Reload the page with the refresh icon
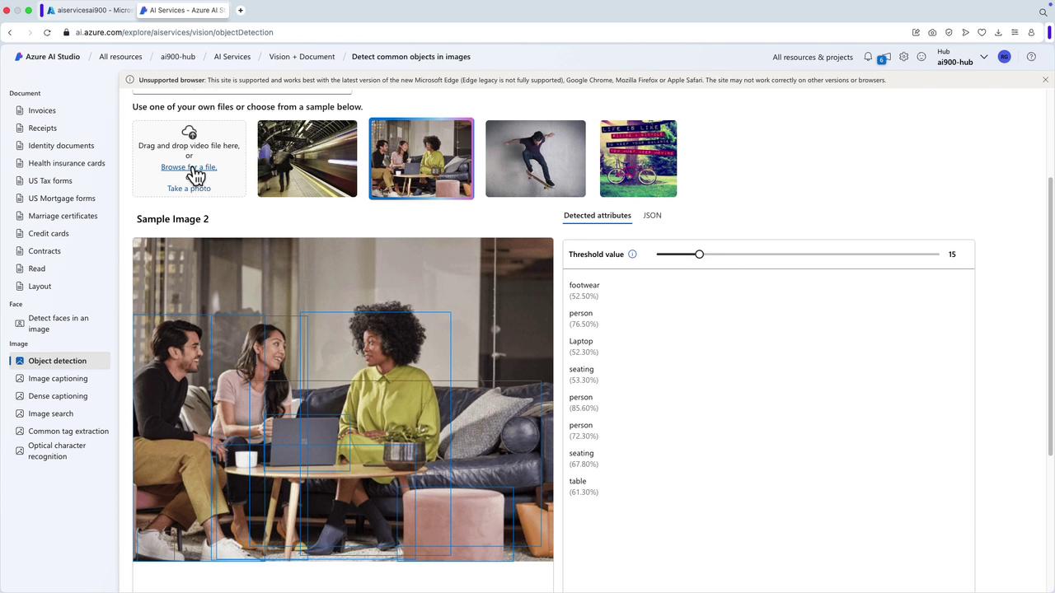The height and width of the screenshot is (593, 1055). (x=47, y=32)
